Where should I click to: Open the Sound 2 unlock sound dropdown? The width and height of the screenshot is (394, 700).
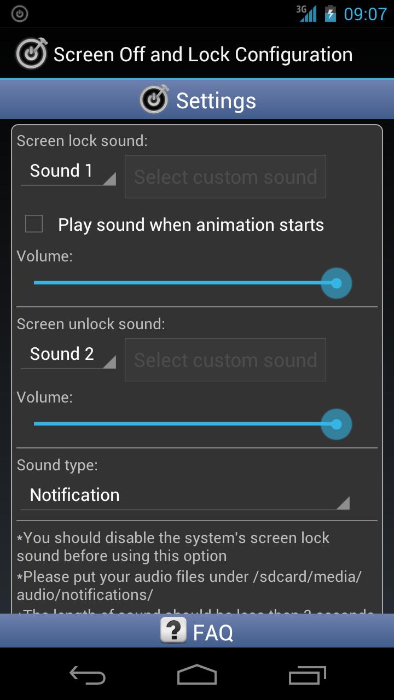[x=68, y=355]
